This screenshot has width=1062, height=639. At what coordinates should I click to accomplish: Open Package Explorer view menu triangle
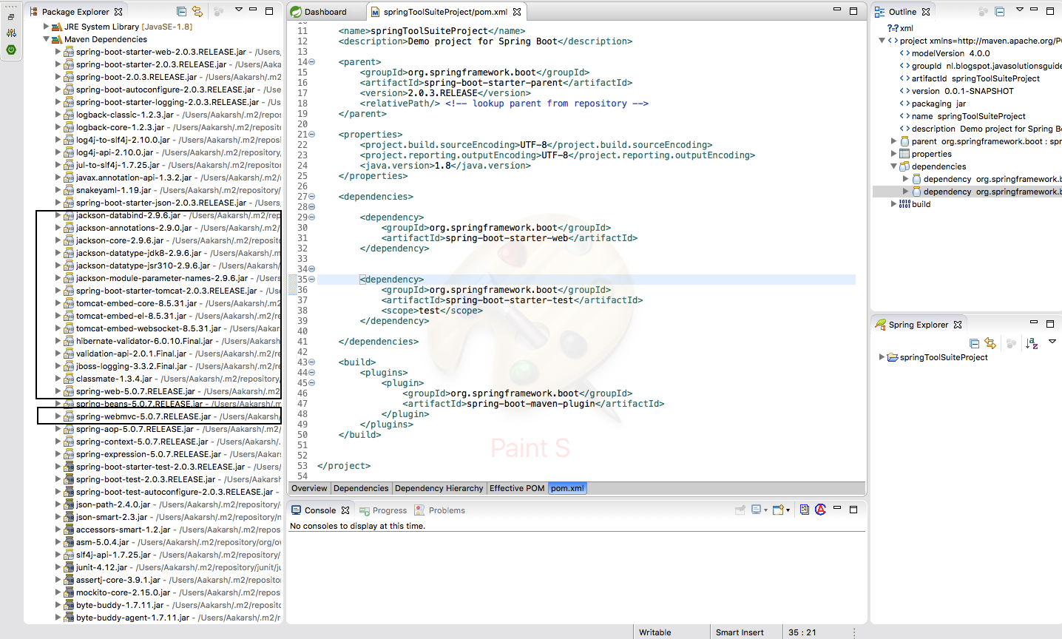click(239, 10)
